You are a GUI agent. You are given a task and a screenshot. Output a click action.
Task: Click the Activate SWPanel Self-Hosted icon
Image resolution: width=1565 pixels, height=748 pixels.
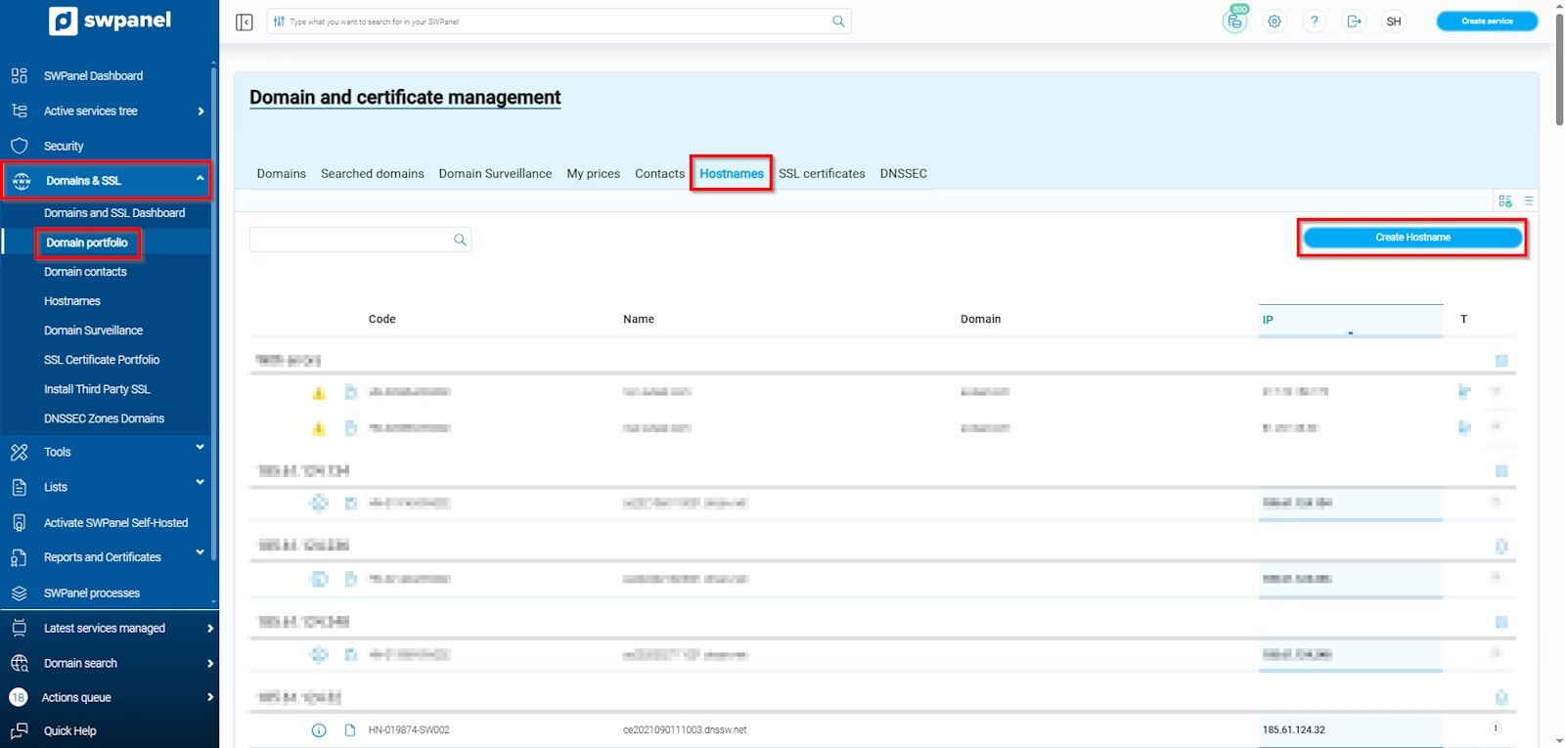tap(20, 522)
